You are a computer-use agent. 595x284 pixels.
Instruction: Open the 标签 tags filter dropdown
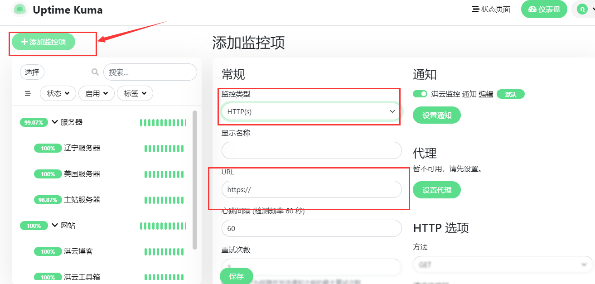click(x=135, y=93)
